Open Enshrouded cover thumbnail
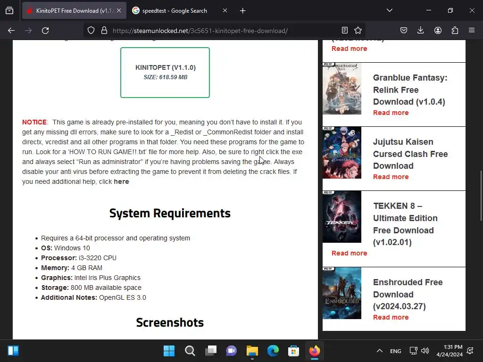Image resolution: width=483 pixels, height=362 pixels. click(x=342, y=293)
